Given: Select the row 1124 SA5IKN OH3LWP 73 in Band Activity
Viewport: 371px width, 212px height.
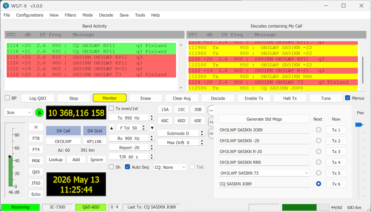Looking at the screenshot, I should (91, 75).
